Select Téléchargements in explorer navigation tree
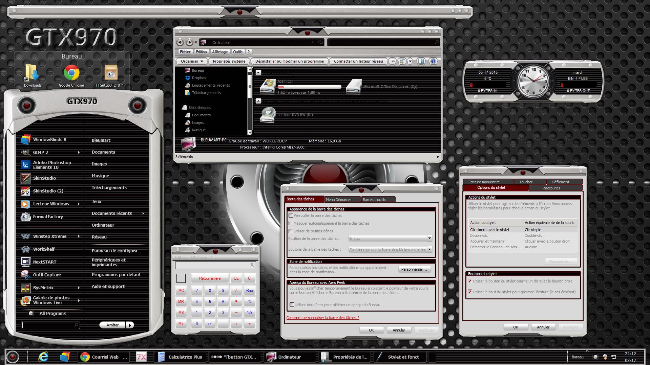The height and width of the screenshot is (365, 650). 206,93
